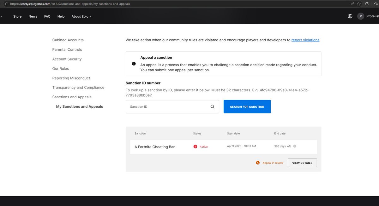Follow the report violations link
Screen dimensions: 379x206
coord(305,40)
